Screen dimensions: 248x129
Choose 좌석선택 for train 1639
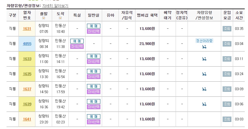tap(93, 107)
